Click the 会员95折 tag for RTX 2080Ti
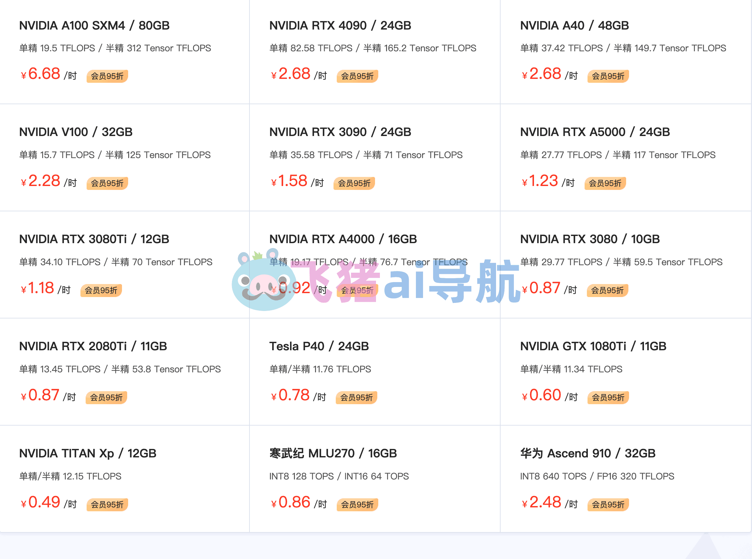Viewport: 752px width, 559px height. click(x=106, y=397)
